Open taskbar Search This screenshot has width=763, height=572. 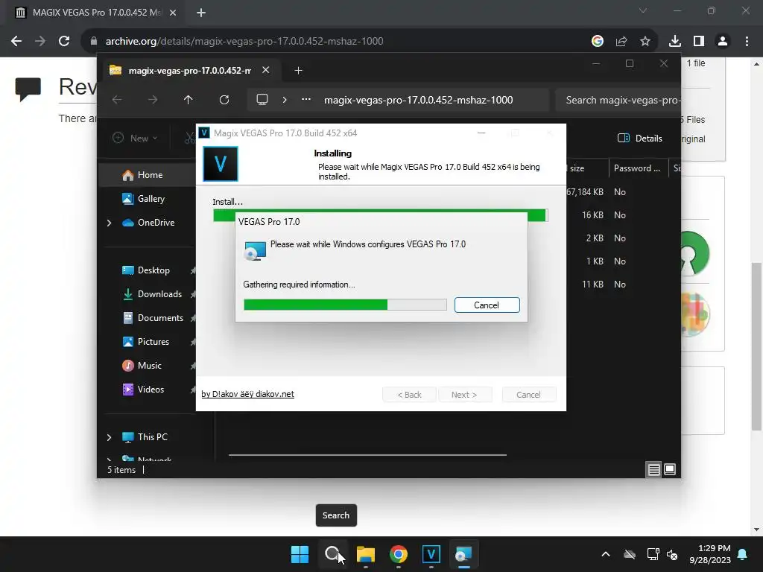[333, 554]
